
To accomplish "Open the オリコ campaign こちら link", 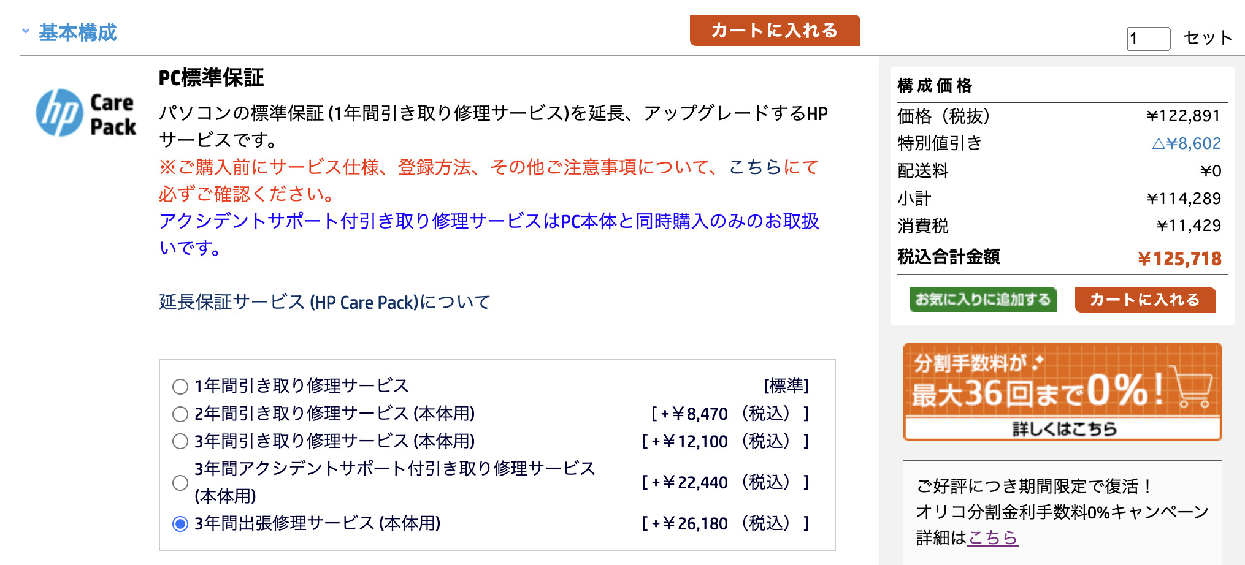I will [x=993, y=537].
